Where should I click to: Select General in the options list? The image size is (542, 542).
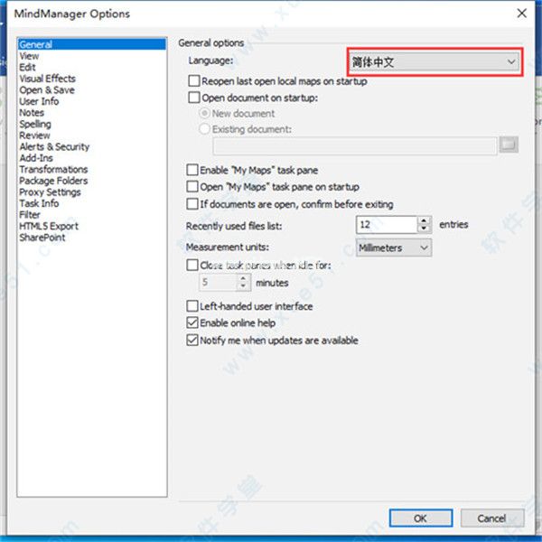[91, 44]
